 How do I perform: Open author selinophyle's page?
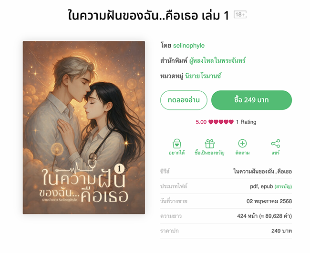(189, 46)
